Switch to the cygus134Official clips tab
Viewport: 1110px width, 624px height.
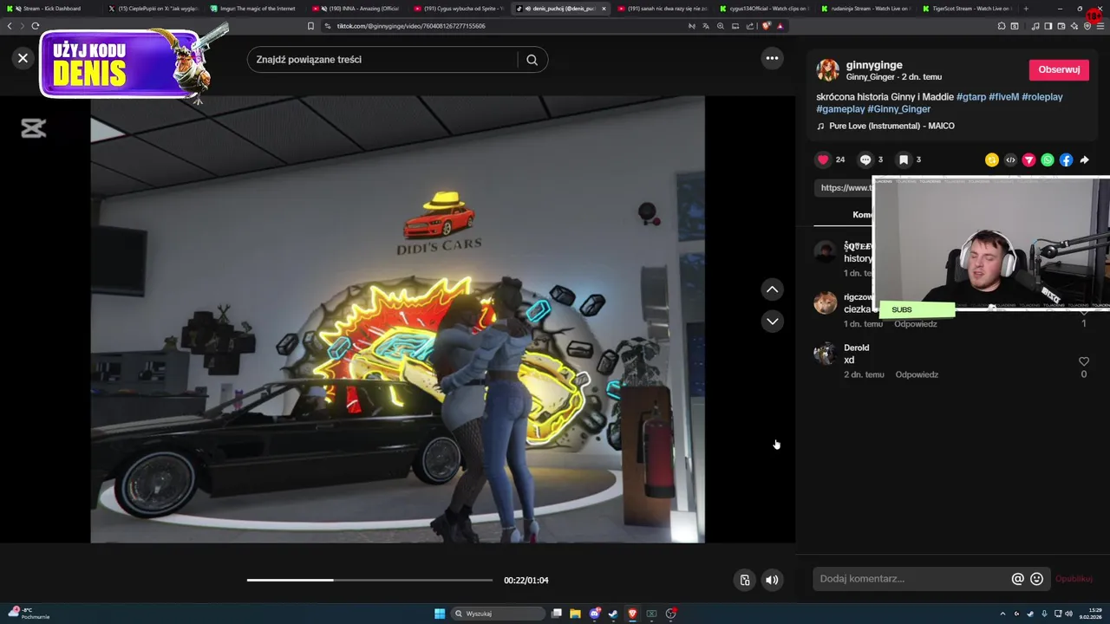pyautogui.click(x=763, y=9)
